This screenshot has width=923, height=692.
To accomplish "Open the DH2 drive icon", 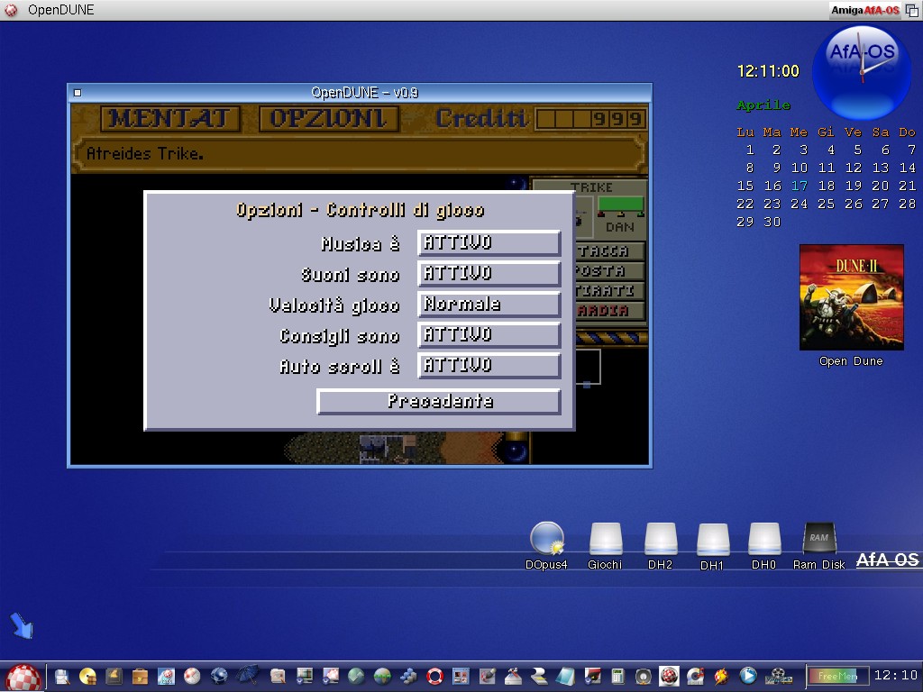I will [660, 540].
